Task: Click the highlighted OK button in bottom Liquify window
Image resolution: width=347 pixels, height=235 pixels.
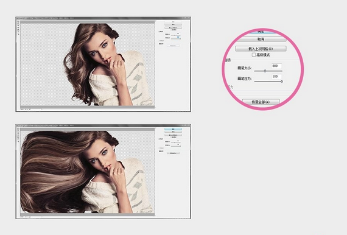Action: pos(173,129)
